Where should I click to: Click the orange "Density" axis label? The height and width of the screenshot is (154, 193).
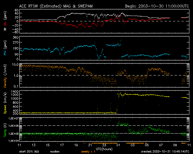click(5, 82)
